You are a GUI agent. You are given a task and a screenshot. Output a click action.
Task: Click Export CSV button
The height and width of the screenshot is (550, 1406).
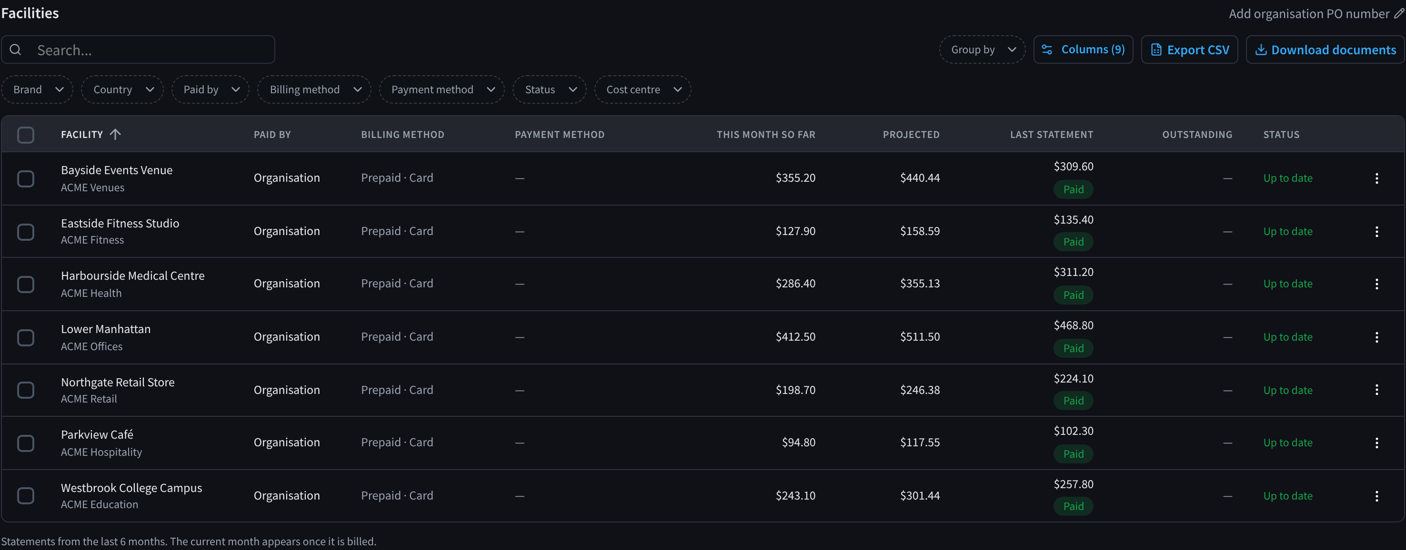[1189, 49]
